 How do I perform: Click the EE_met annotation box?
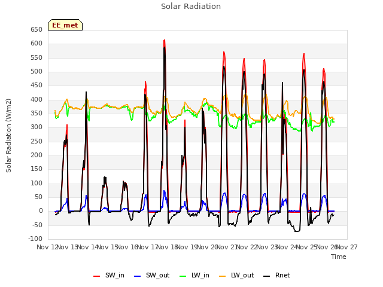[x=65, y=25]
